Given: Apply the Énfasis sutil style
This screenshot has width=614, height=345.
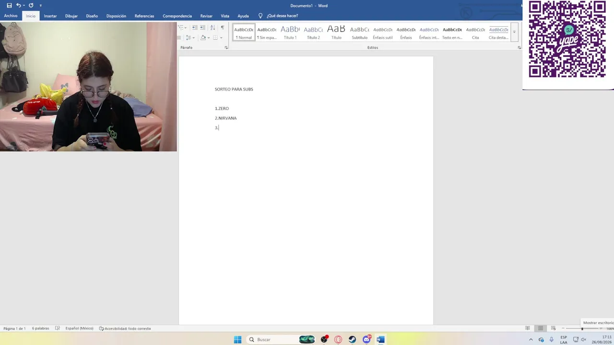Looking at the screenshot, I should 382,33.
